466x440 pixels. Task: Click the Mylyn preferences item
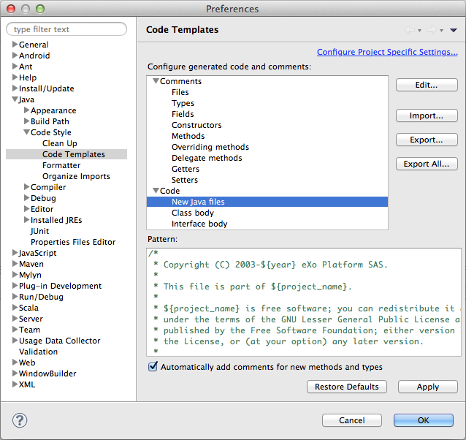[x=30, y=275]
